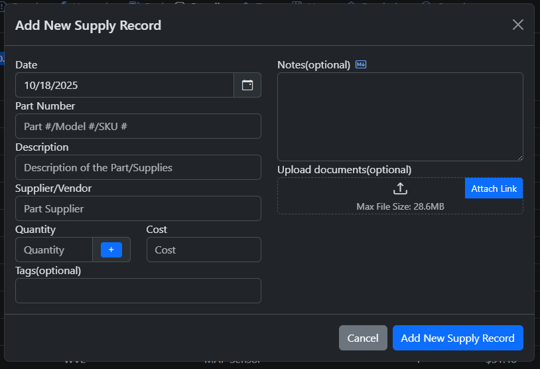Close the dialog with the X icon
Image resolution: width=540 pixels, height=369 pixels.
(x=518, y=25)
